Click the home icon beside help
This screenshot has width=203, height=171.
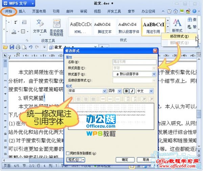[176, 11]
